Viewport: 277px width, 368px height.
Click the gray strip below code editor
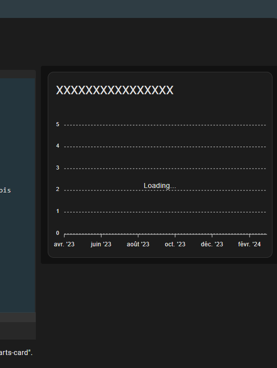coord(18,317)
